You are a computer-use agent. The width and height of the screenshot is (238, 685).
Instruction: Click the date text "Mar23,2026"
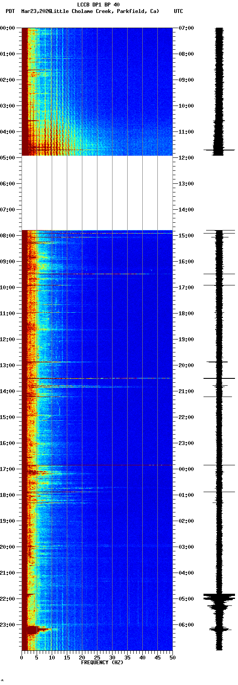coord(36,11)
